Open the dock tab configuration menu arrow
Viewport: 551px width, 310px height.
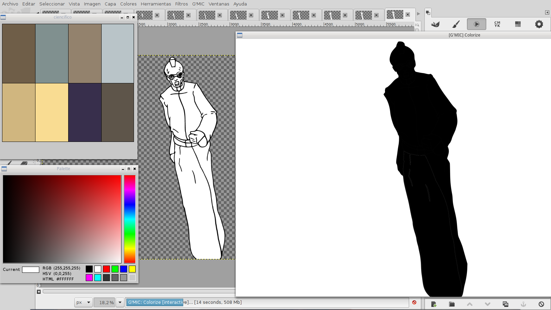547,12
